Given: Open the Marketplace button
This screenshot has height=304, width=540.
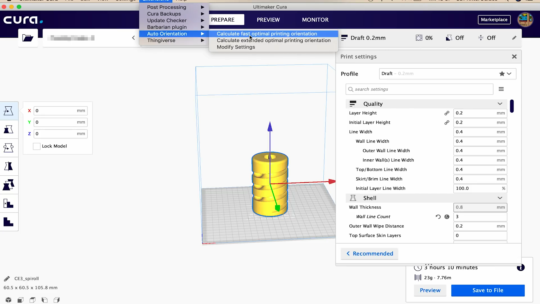Looking at the screenshot, I should (x=494, y=20).
